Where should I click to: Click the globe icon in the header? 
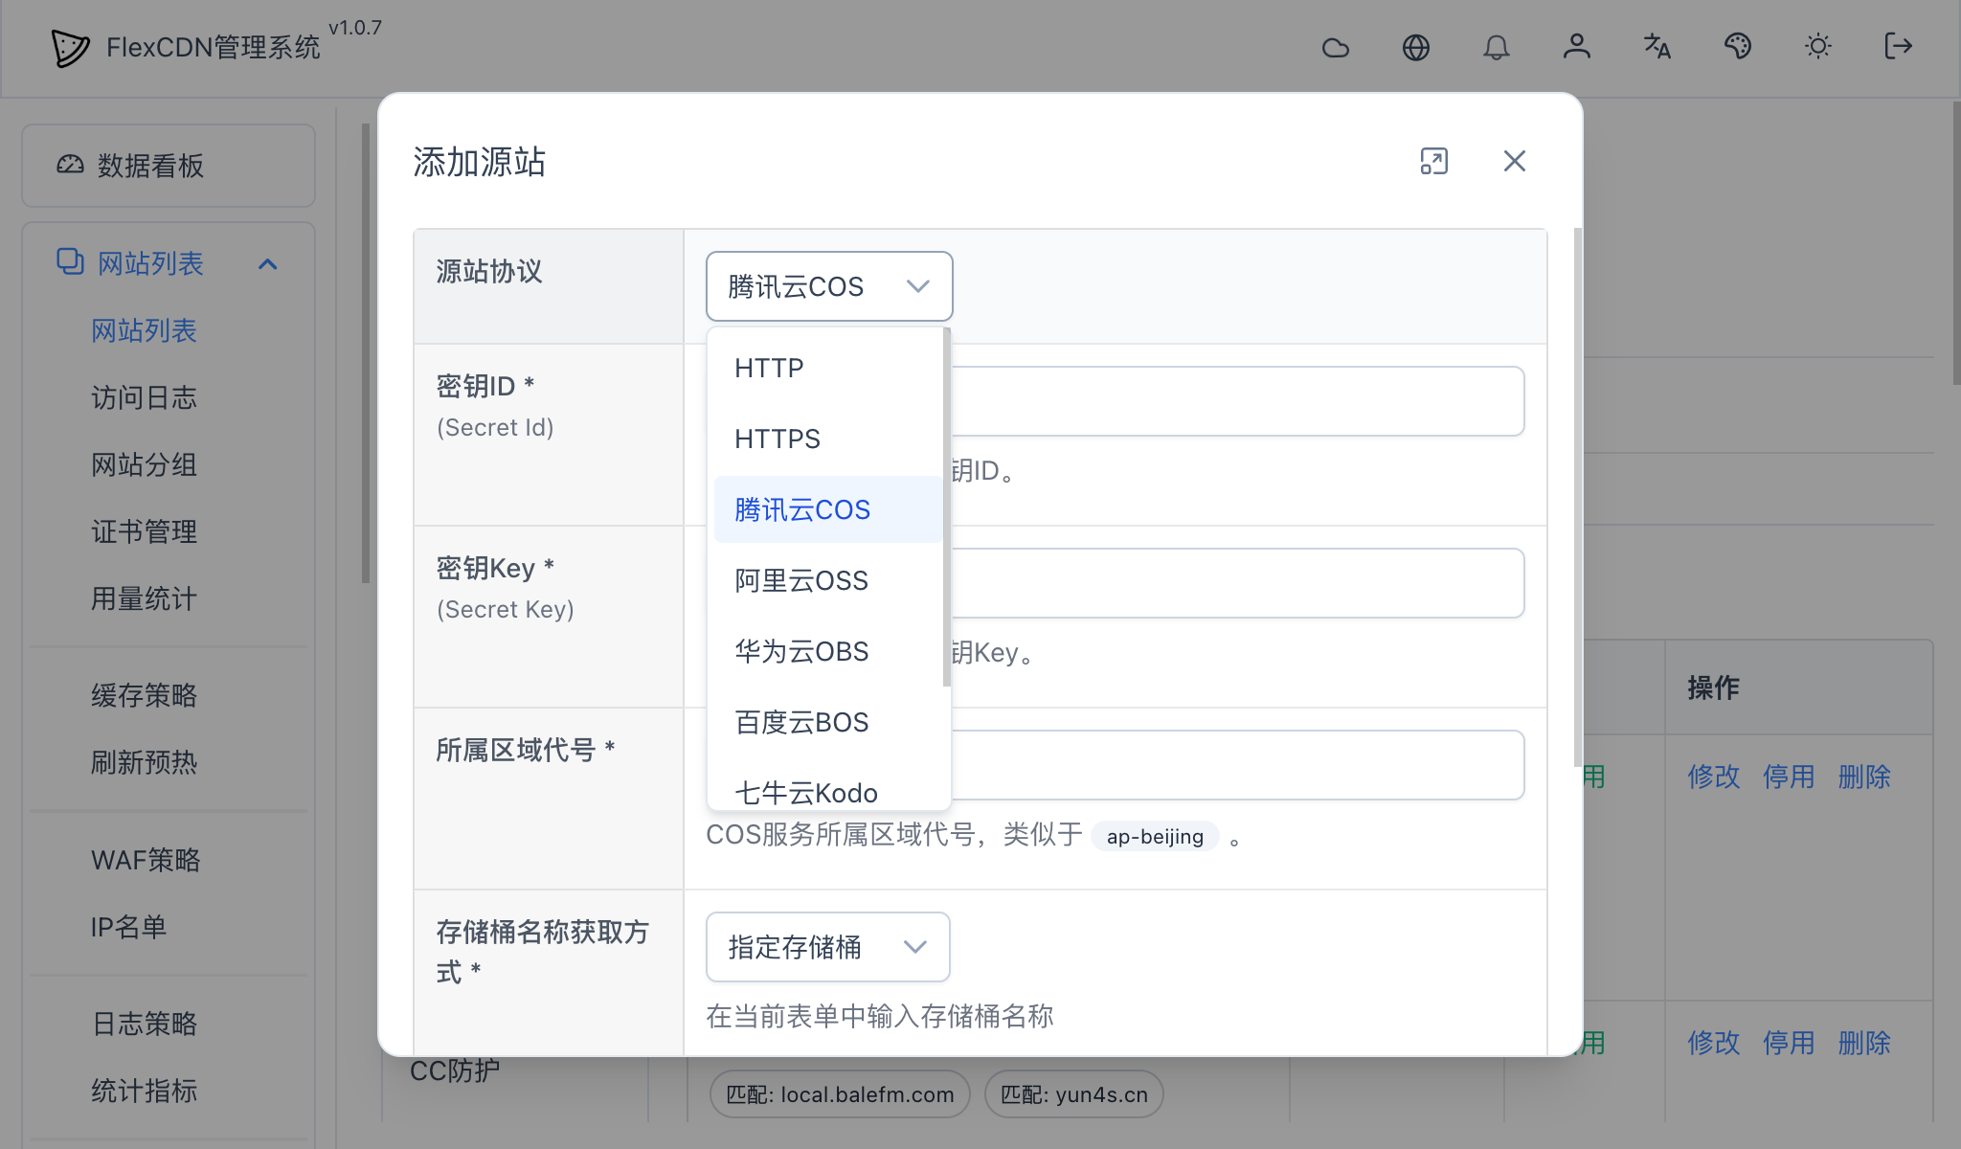tap(1416, 47)
